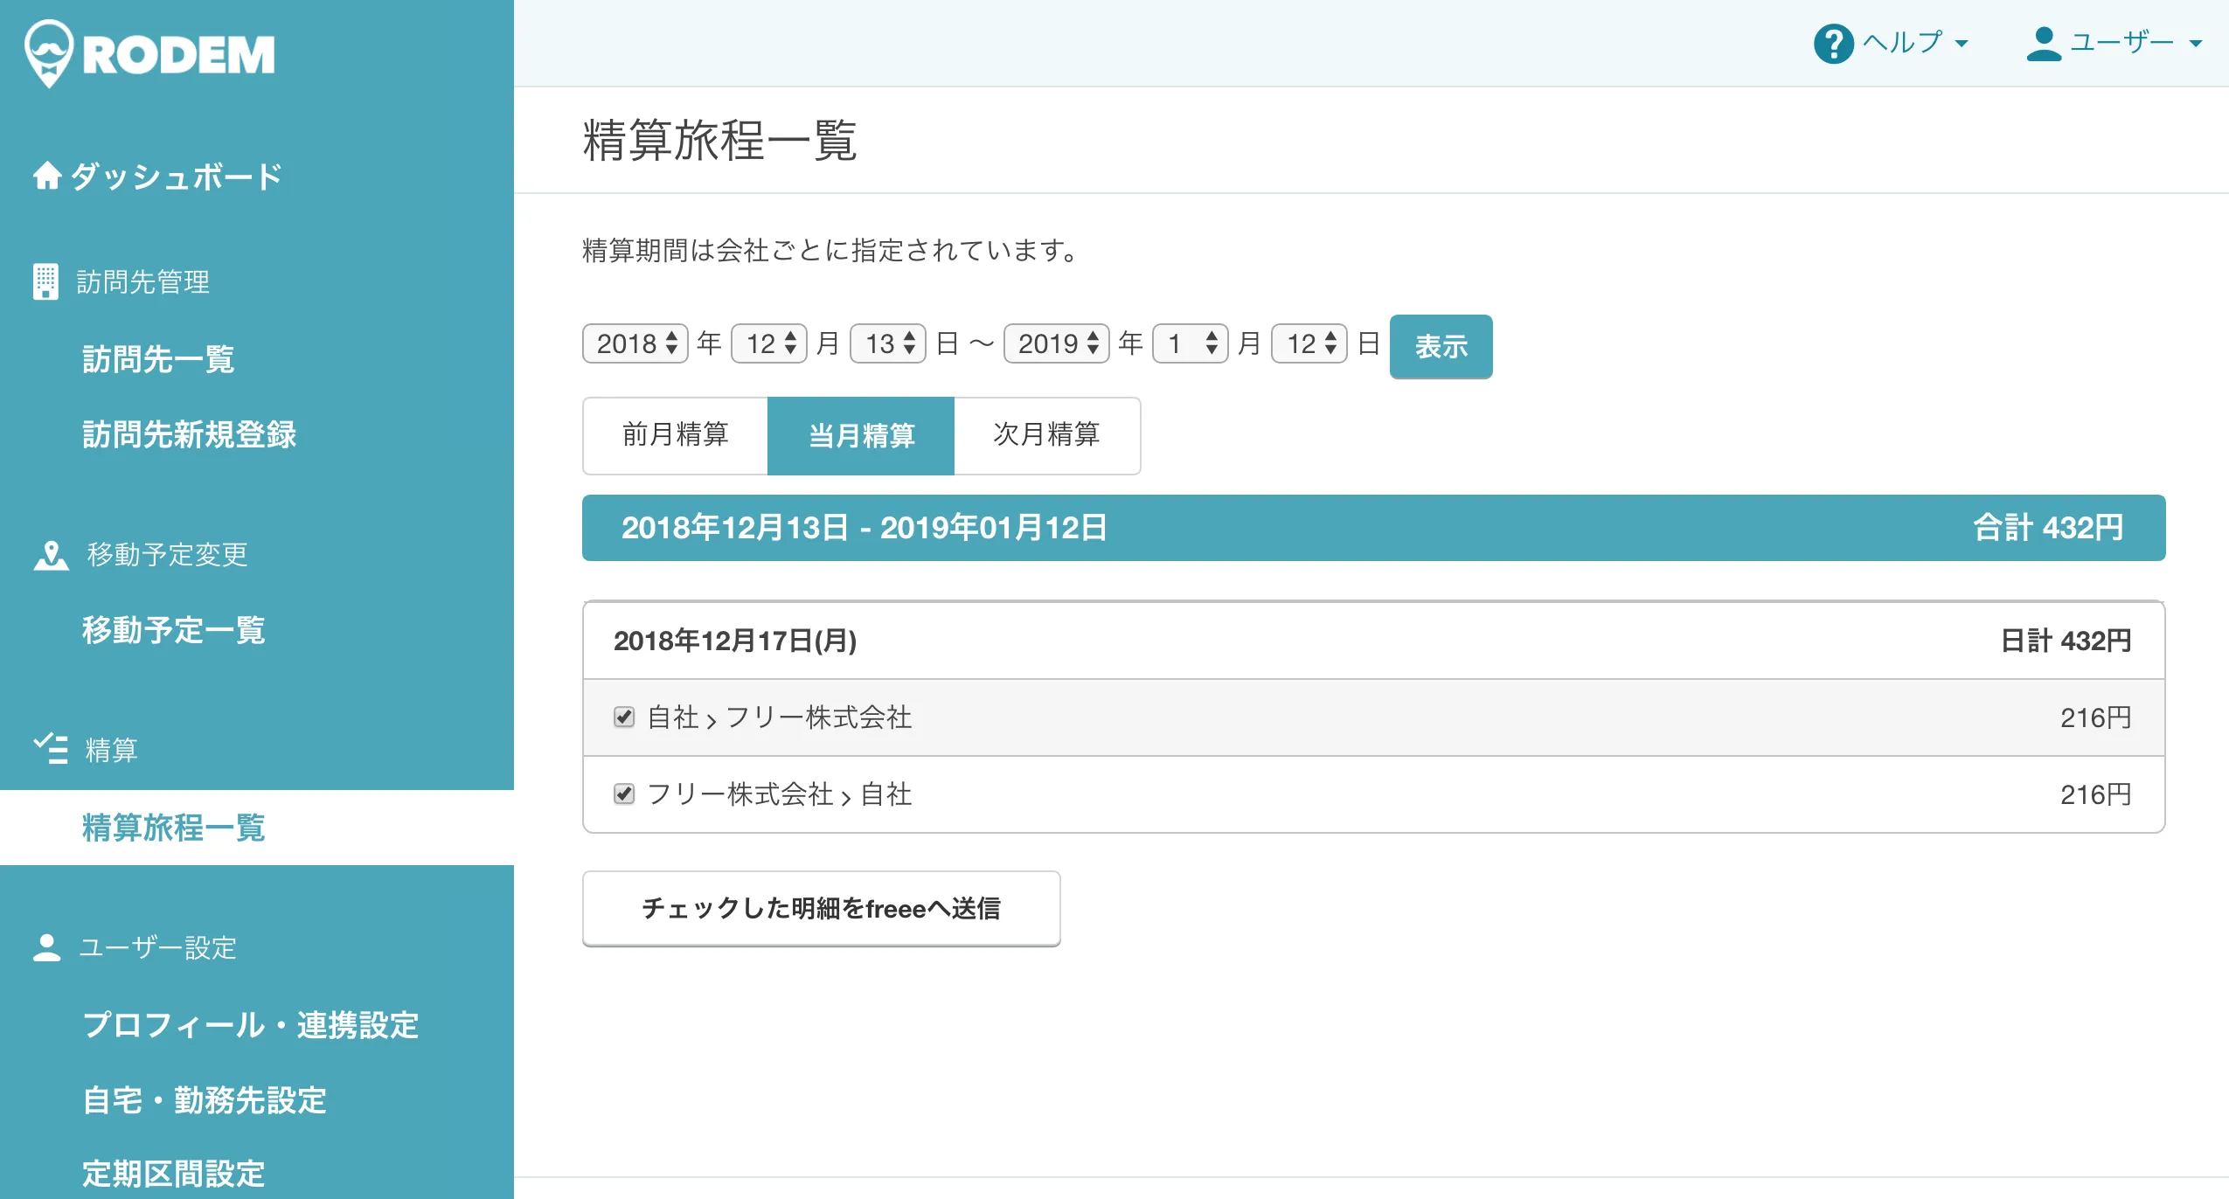2229x1199 pixels.
Task: Open the start day 13 dropdown
Action: 888,343
